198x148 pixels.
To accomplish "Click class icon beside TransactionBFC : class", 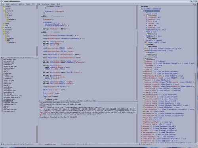I will [146, 42].
